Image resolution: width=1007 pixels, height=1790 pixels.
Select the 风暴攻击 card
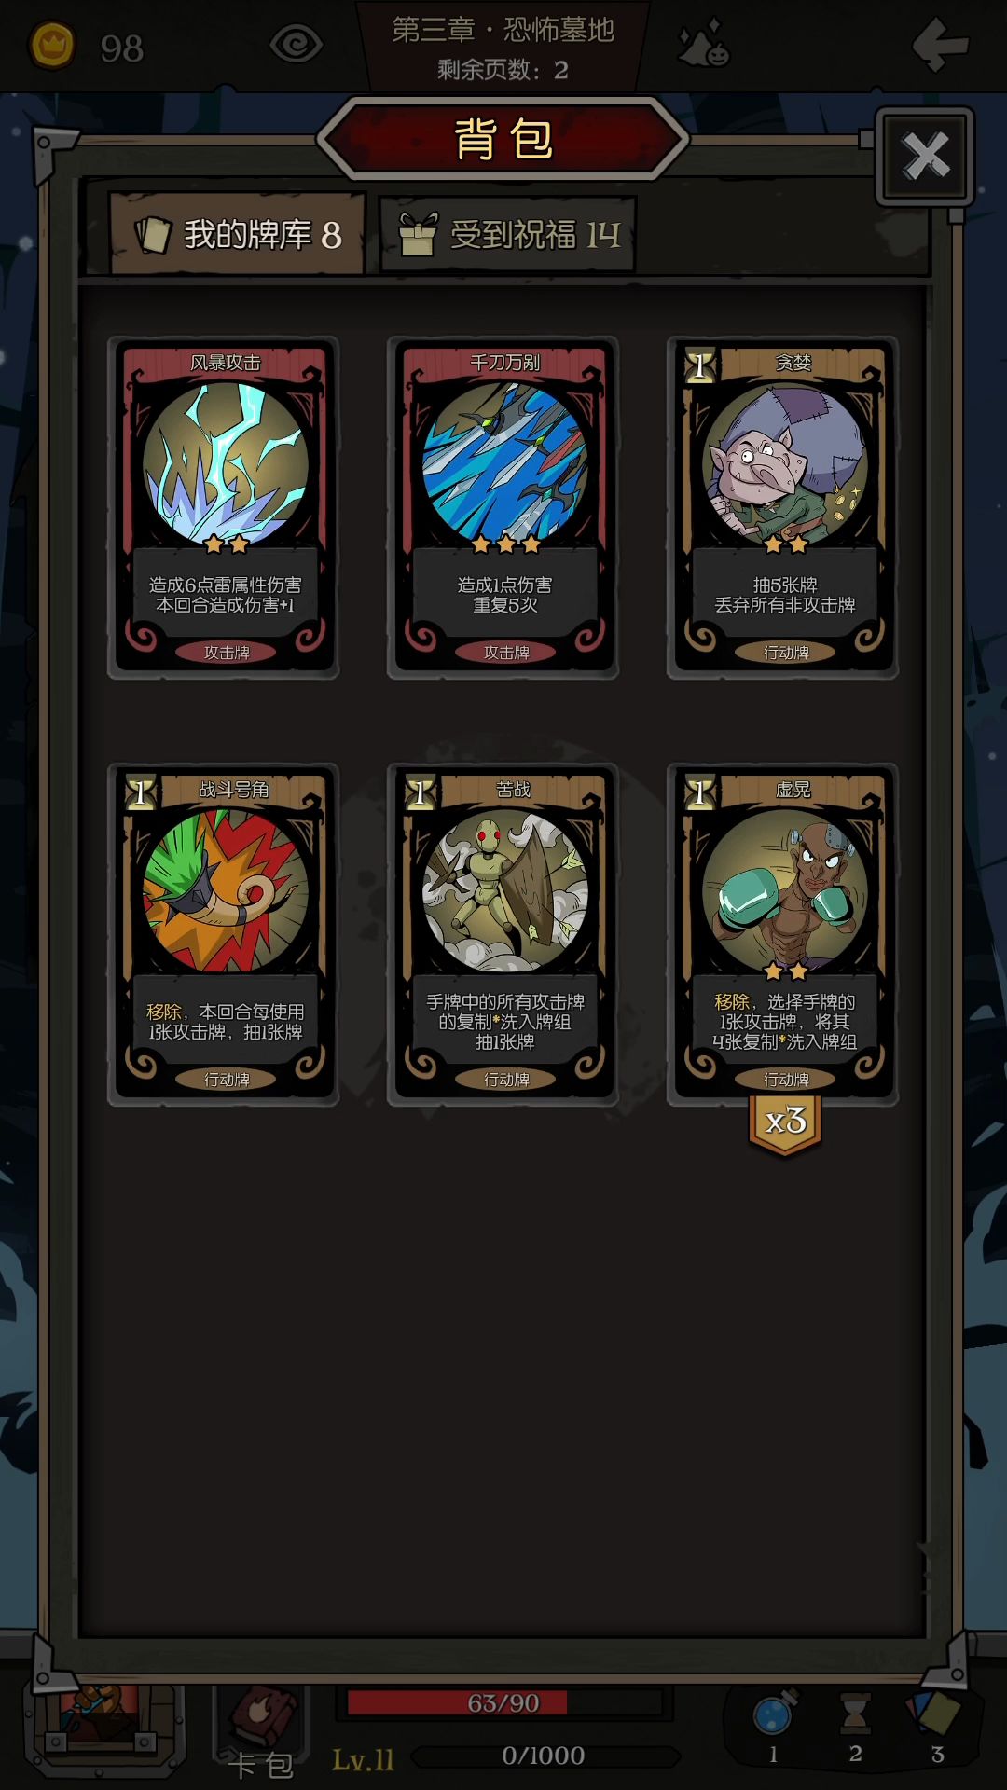point(224,507)
